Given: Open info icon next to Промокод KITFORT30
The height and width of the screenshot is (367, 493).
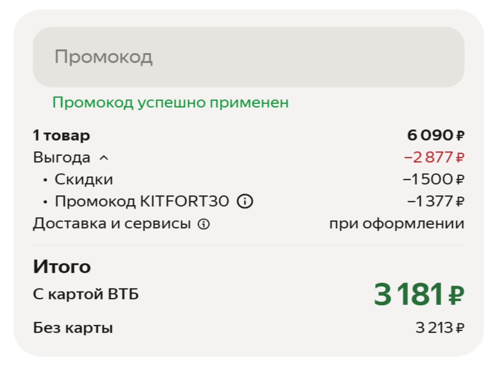Looking at the screenshot, I should tap(245, 201).
